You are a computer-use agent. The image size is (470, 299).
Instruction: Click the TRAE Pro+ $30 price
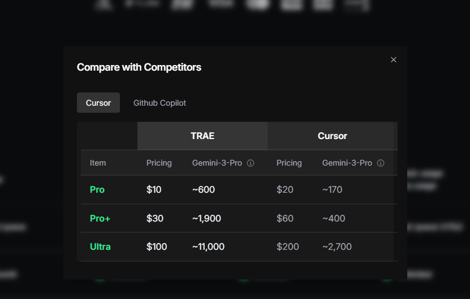(x=154, y=218)
